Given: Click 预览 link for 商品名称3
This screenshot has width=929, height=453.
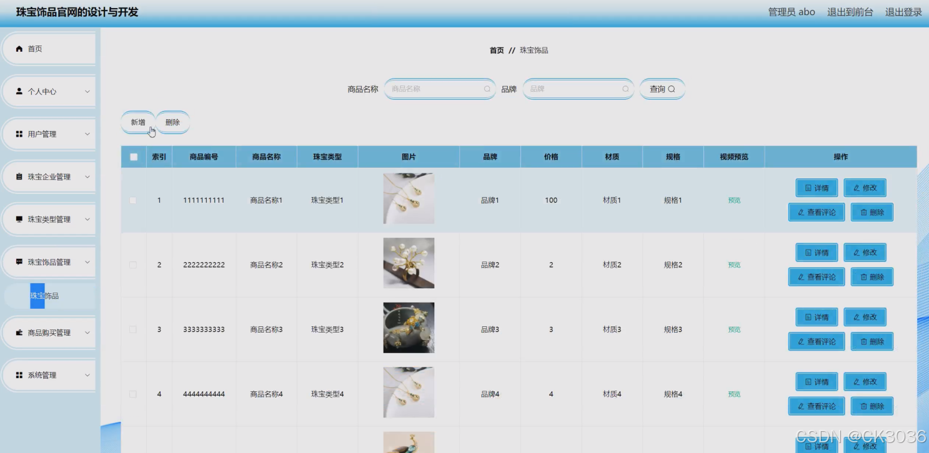Looking at the screenshot, I should click(734, 329).
